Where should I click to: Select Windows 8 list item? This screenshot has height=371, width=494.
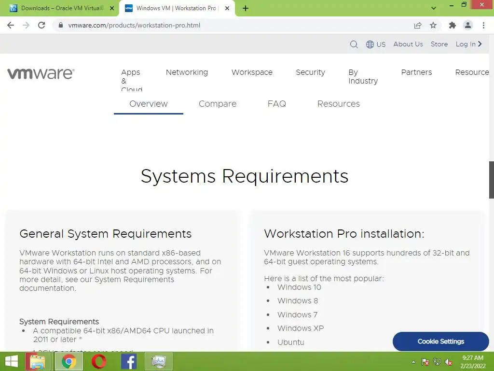point(298,300)
